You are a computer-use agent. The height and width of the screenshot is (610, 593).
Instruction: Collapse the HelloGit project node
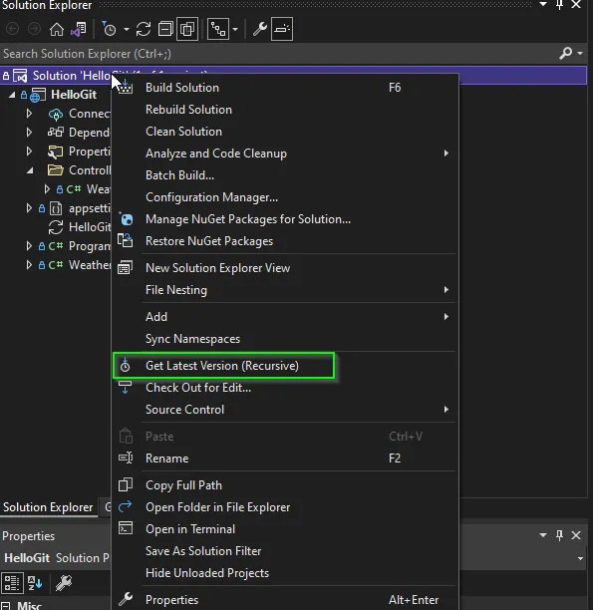[12, 95]
